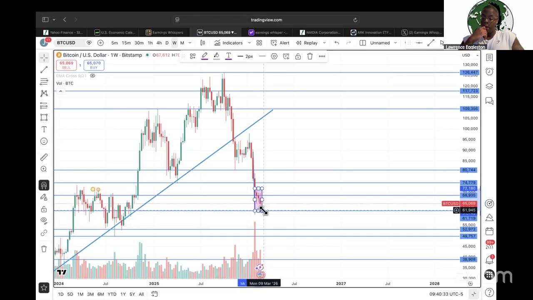Select the monthly M interval
The height and width of the screenshot is (300, 533).
click(182, 43)
